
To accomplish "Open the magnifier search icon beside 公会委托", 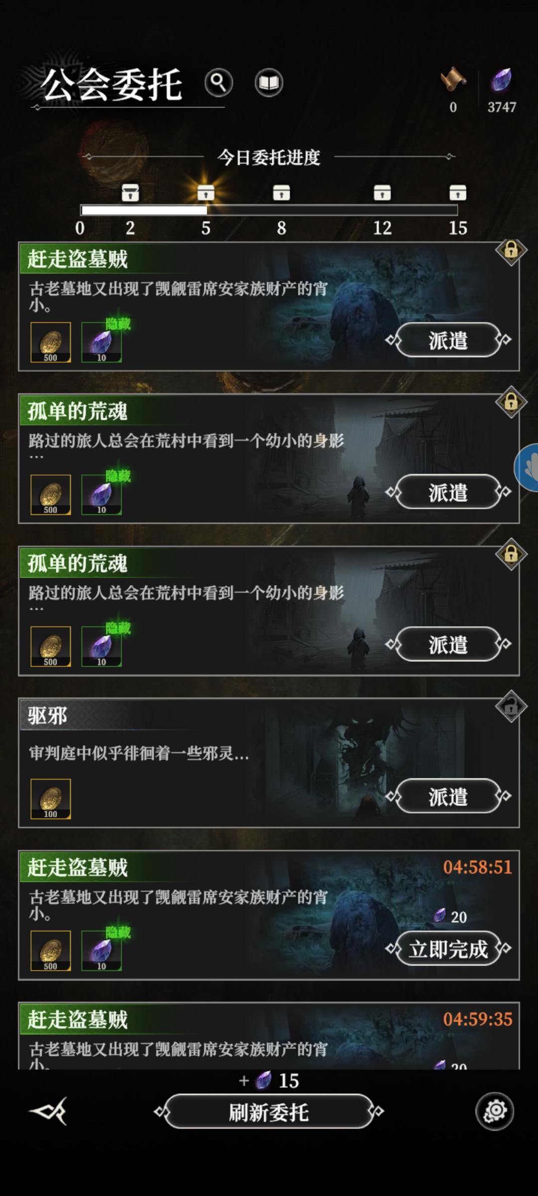I will coord(219,82).
